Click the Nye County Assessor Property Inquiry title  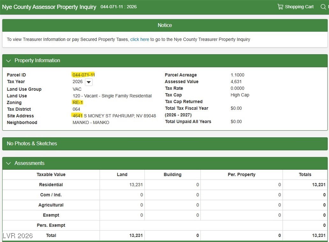point(49,7)
